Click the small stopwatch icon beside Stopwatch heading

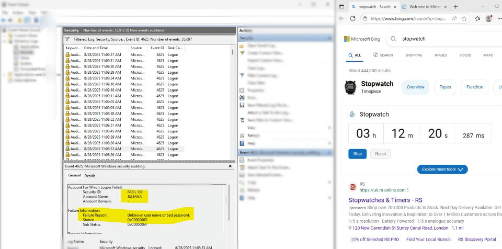click(352, 115)
